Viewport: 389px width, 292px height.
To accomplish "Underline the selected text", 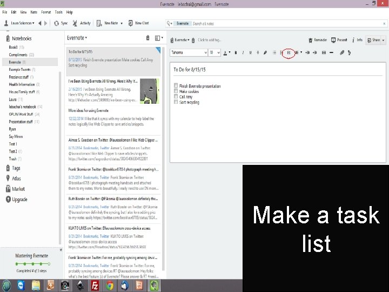I will pyautogui.click(x=250, y=52).
